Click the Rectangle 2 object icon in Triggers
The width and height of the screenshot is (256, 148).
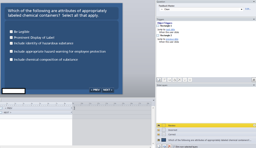[x=158, y=36]
